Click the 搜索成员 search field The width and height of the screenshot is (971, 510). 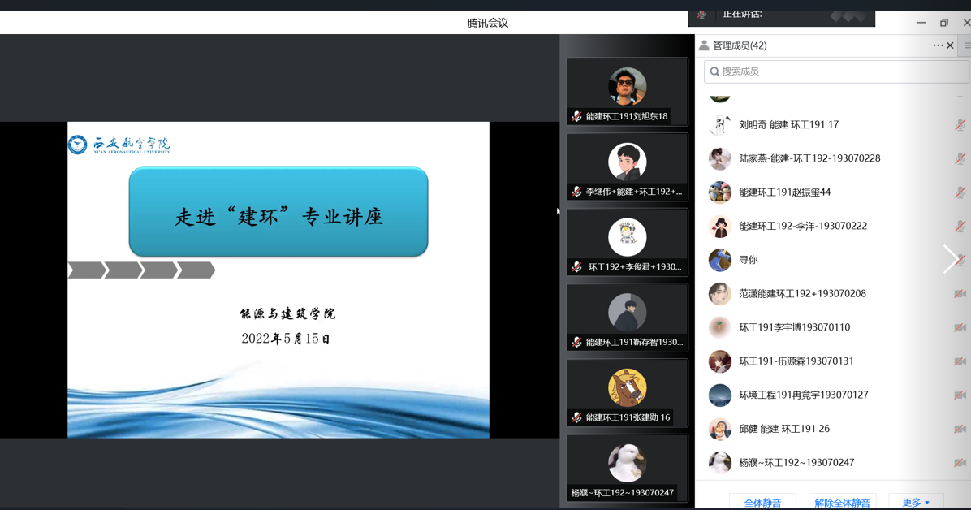tap(836, 71)
